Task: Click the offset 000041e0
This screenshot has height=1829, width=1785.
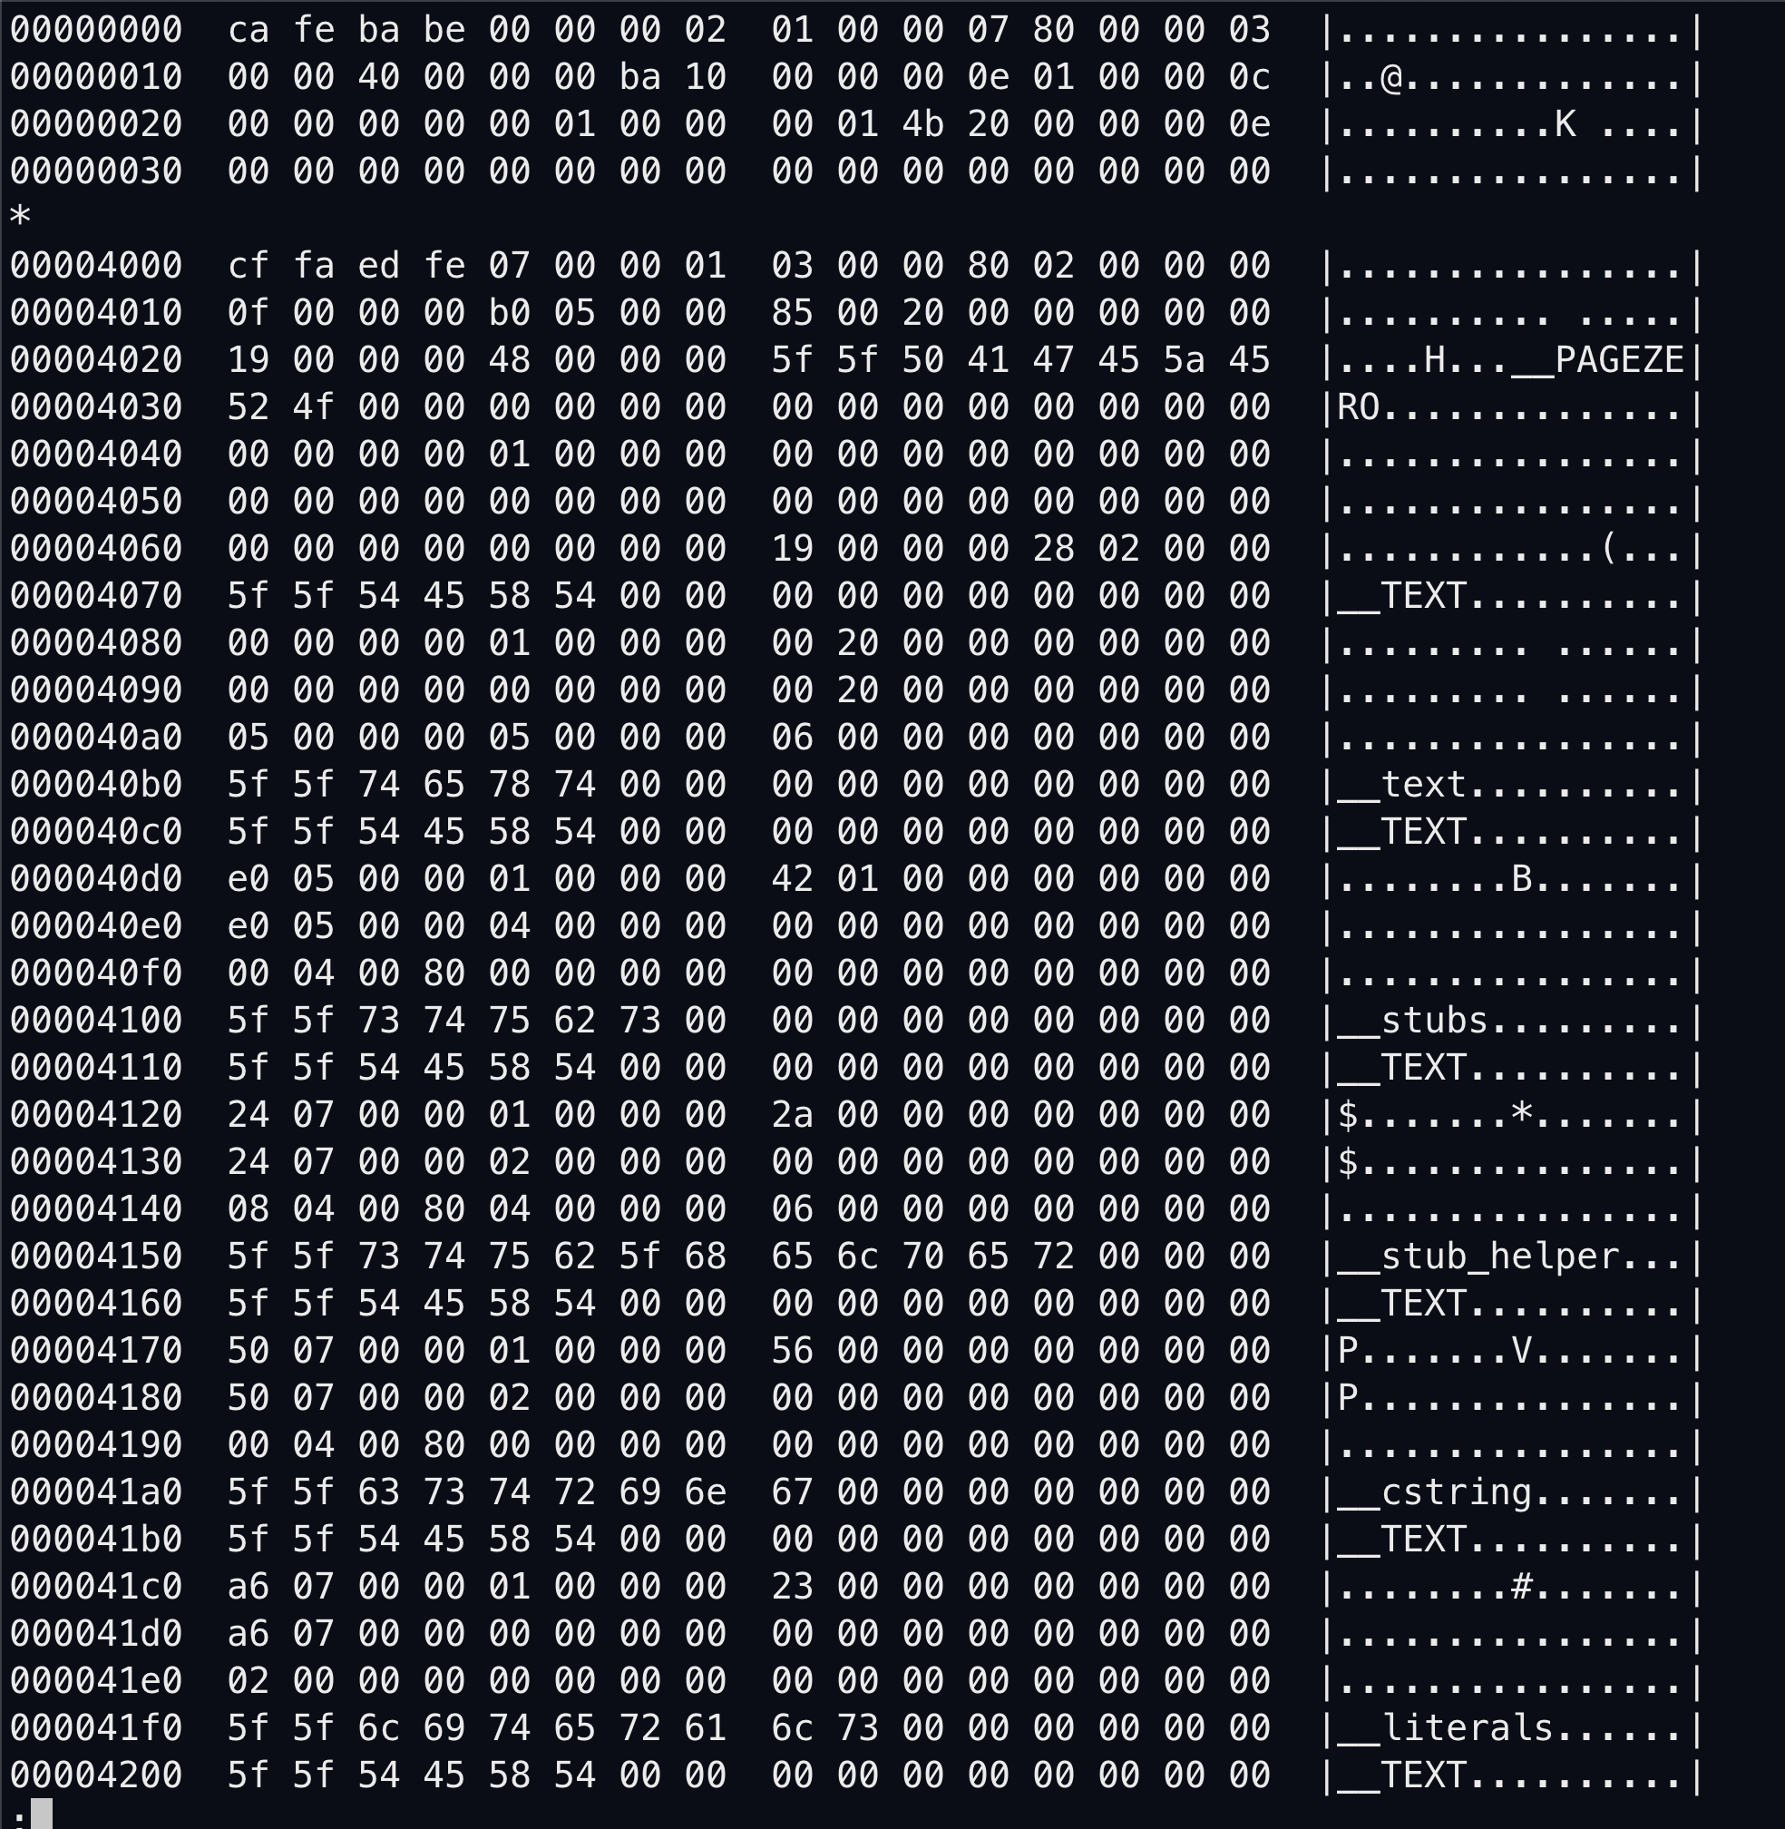Action: (96, 1680)
